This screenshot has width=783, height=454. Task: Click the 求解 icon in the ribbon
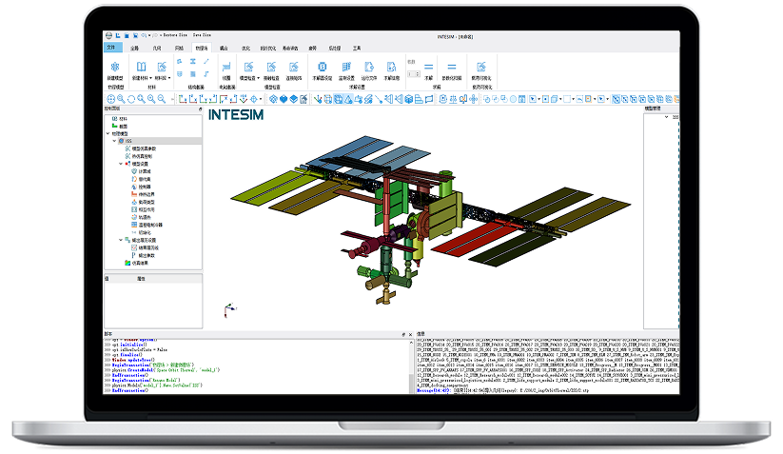[x=428, y=68]
